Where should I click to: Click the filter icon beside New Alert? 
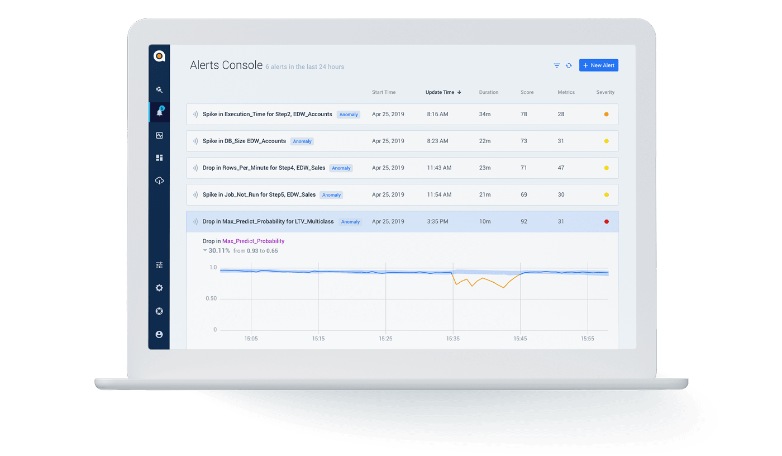[x=557, y=65]
